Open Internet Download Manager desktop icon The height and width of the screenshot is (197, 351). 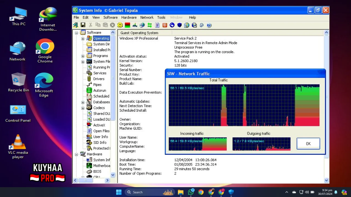(48, 19)
